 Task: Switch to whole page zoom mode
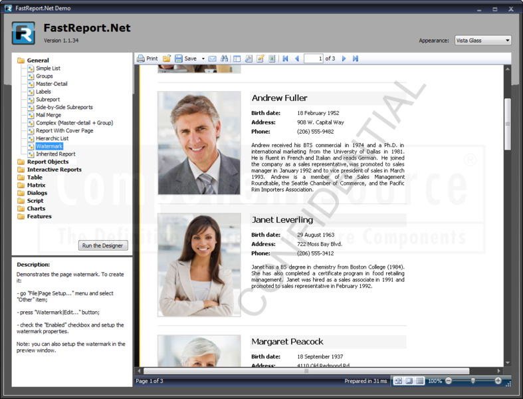point(409,381)
